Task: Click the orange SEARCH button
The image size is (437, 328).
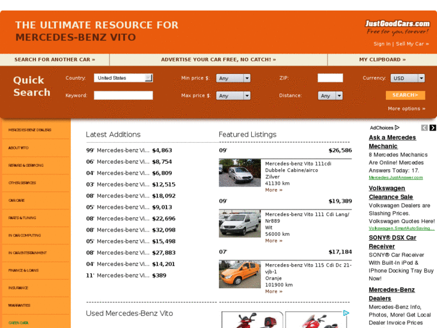Action: pos(406,95)
